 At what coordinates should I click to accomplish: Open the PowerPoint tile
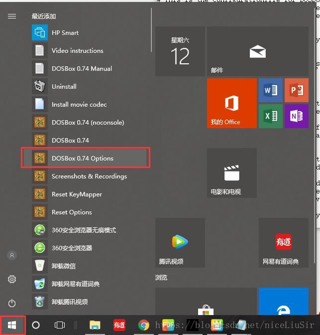click(297, 90)
